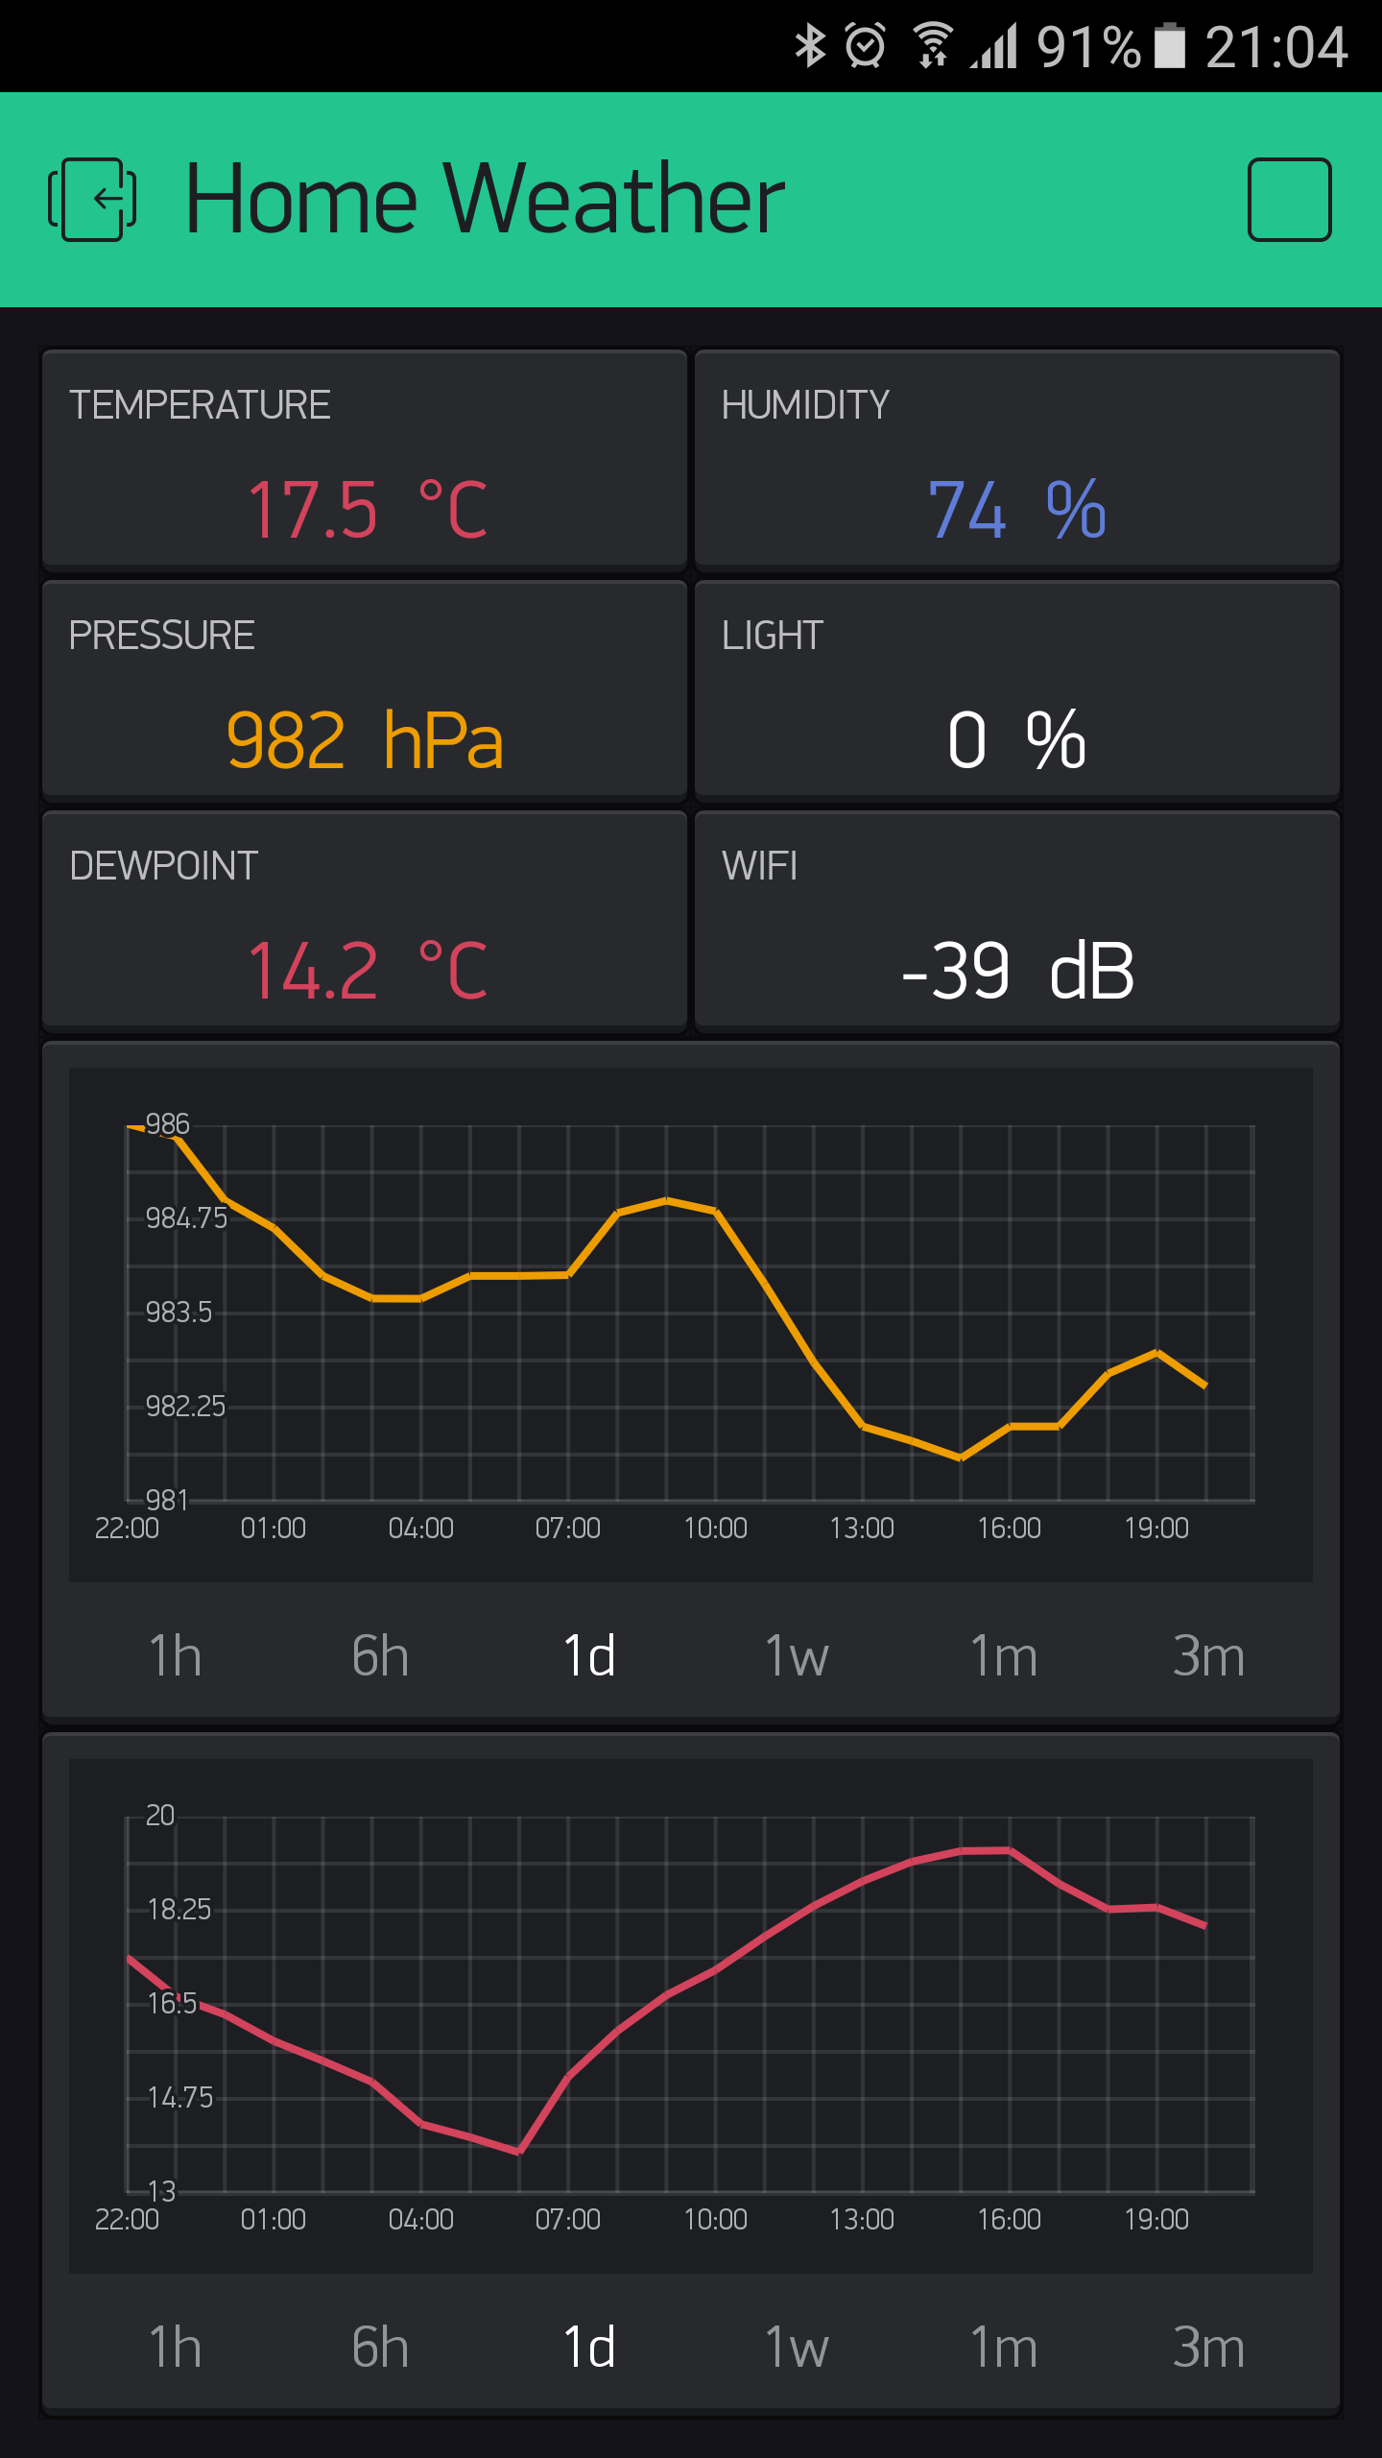Tap the alarm clock status icon
The image size is (1382, 2458).
pos(866,45)
